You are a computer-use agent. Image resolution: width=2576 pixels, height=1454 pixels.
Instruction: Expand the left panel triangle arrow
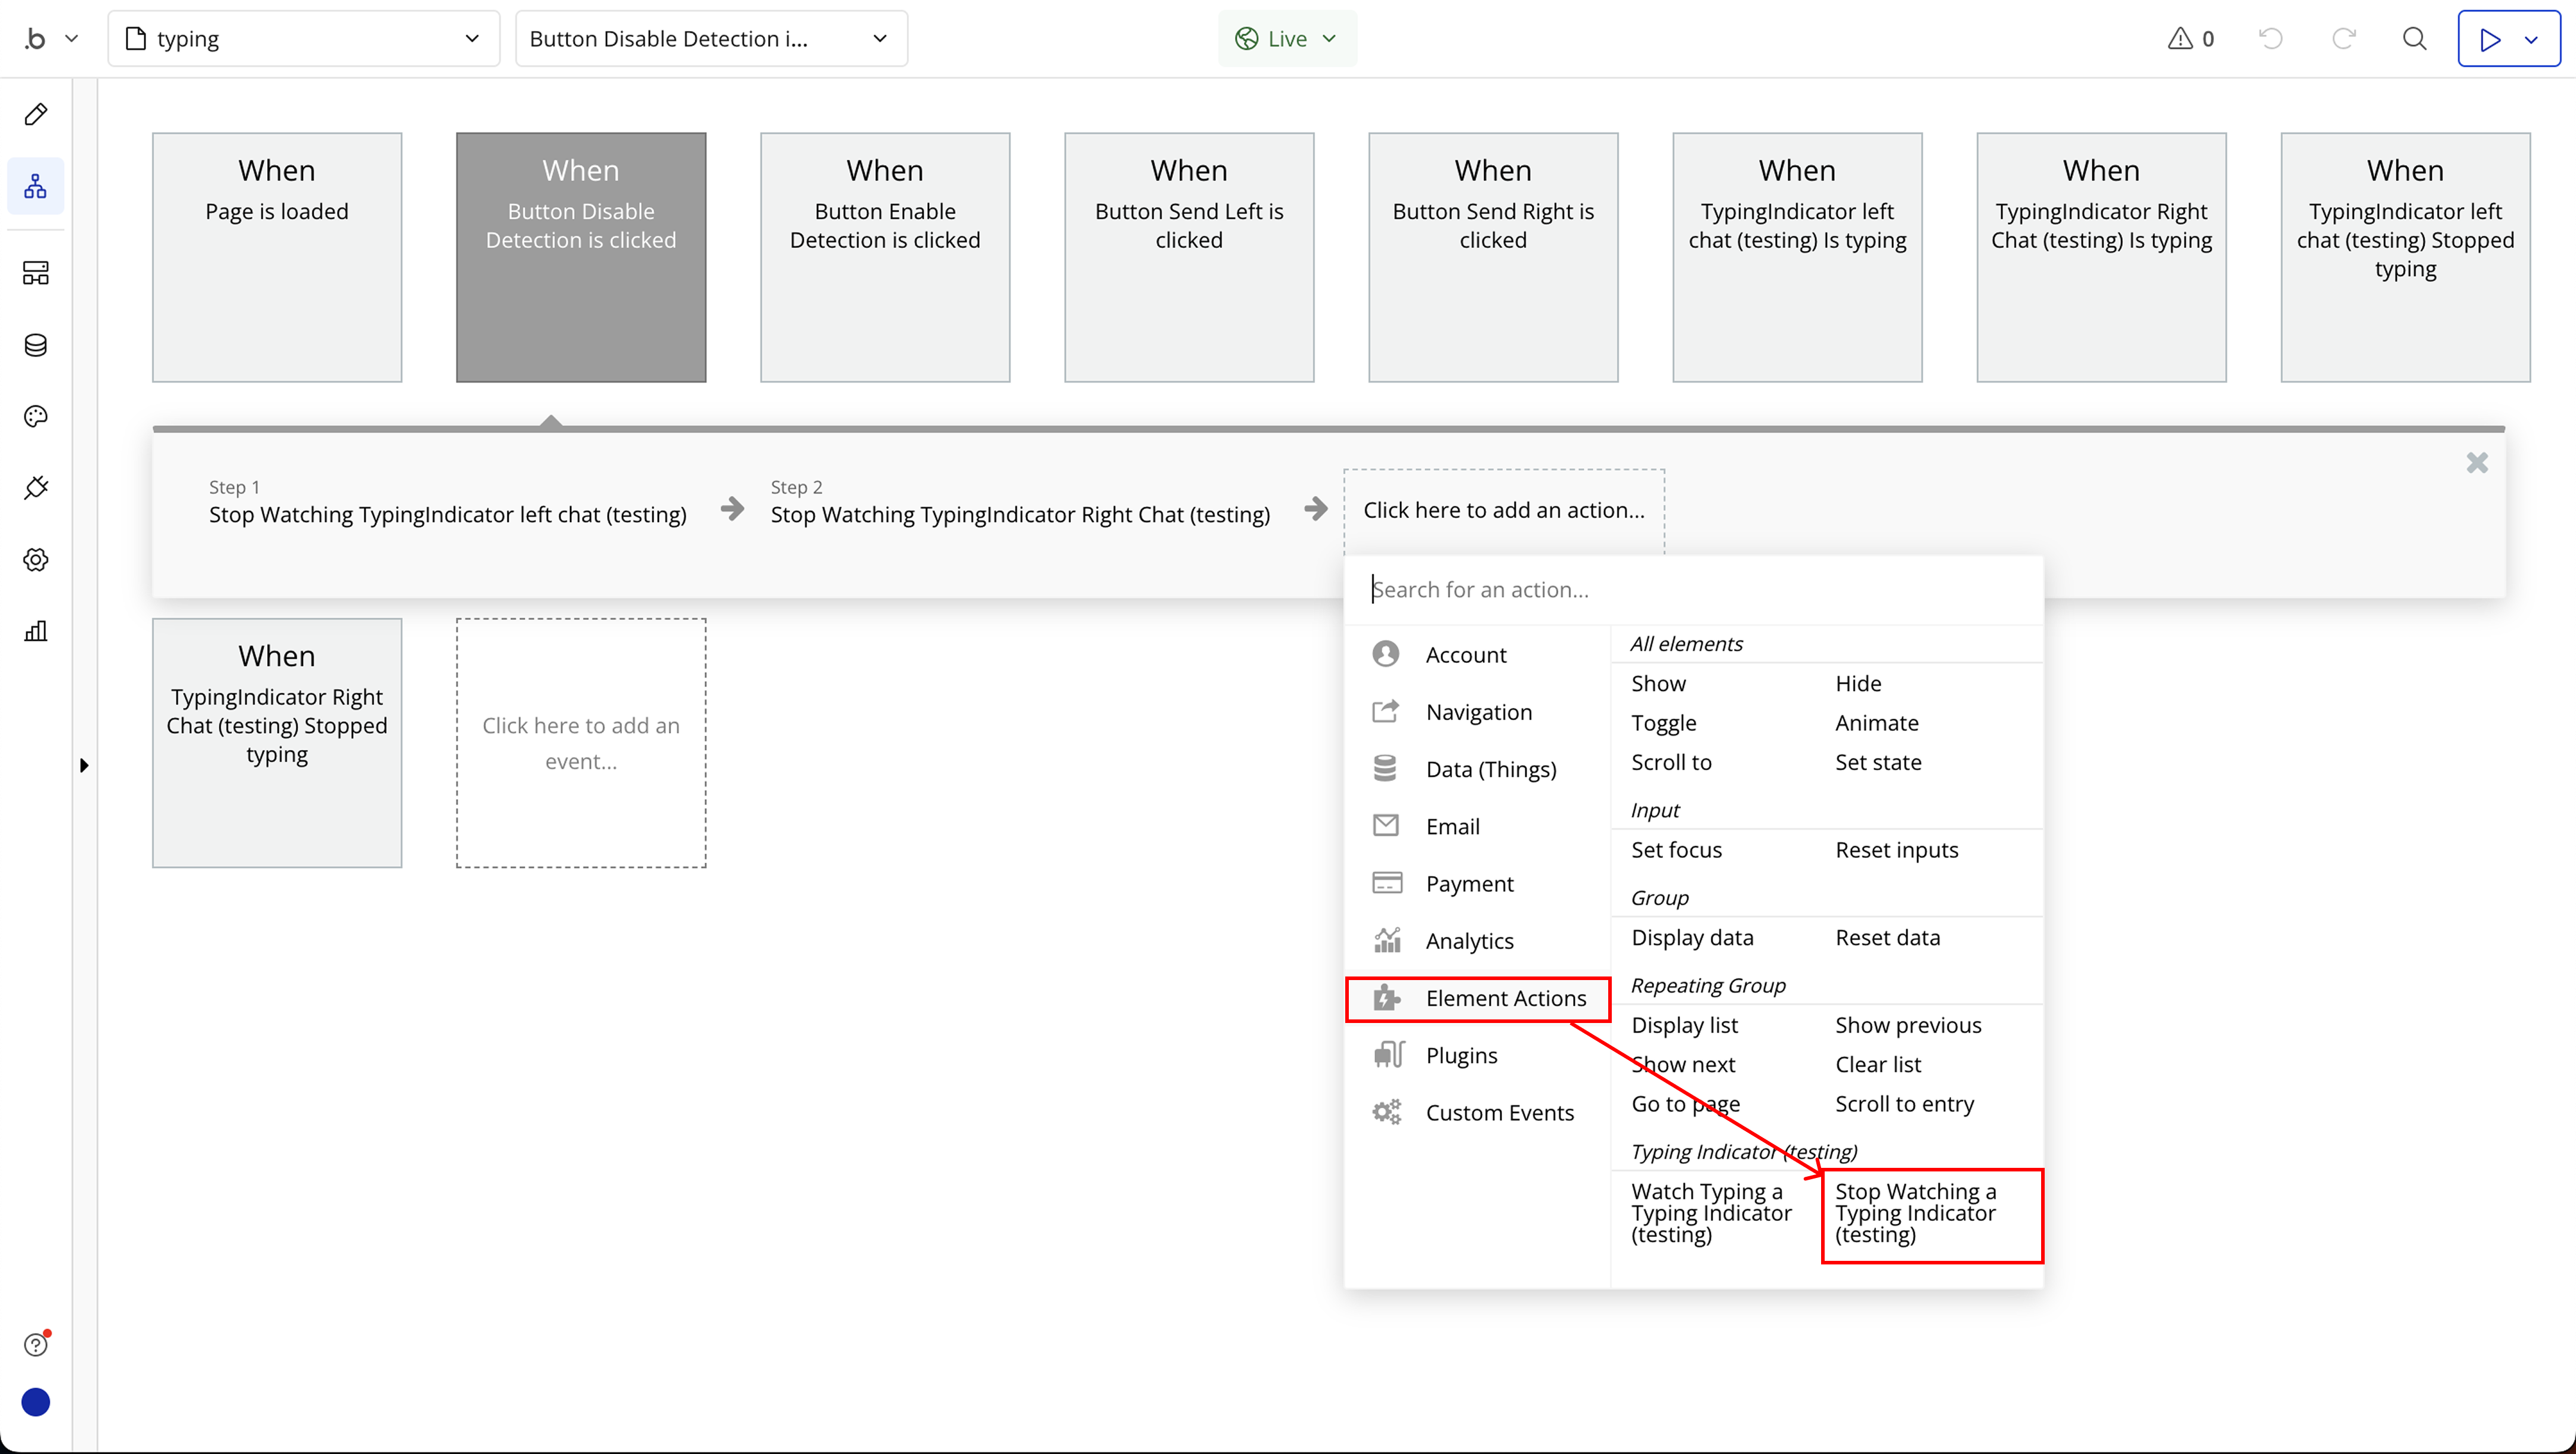click(84, 765)
